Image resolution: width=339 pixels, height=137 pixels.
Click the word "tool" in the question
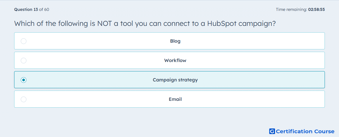click(126, 24)
